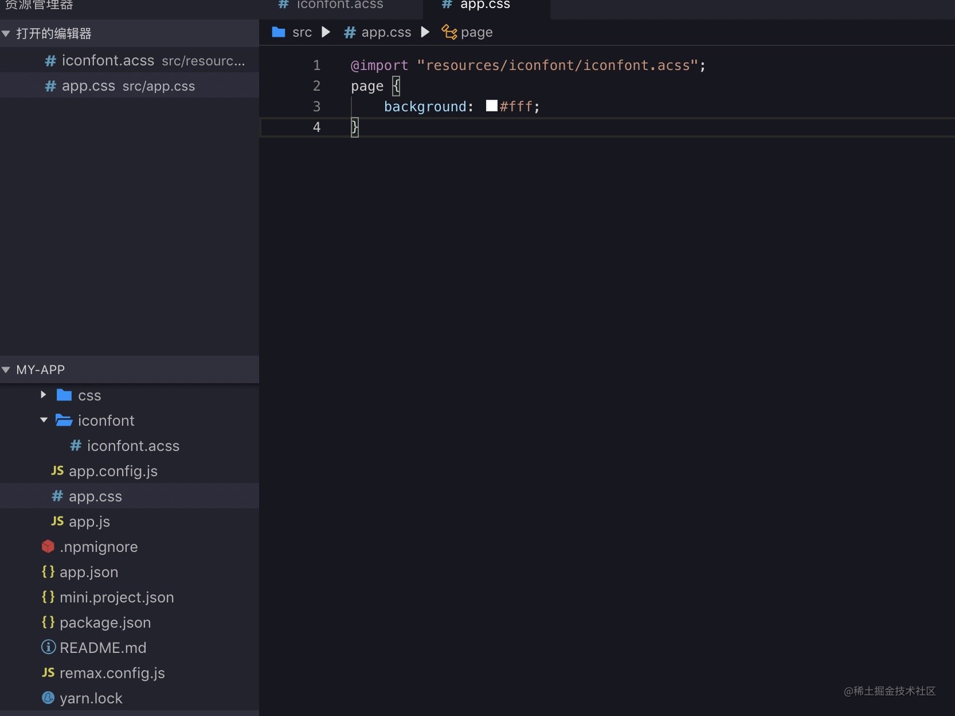Click the JS icon of app.config.js
Screen dimensions: 955x716
point(57,470)
